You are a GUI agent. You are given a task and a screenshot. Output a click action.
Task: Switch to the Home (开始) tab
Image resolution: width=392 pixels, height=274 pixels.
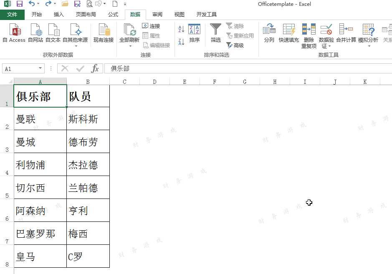point(36,15)
